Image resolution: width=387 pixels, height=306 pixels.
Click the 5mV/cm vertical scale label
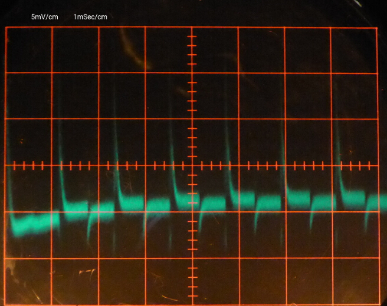[x=45, y=16]
